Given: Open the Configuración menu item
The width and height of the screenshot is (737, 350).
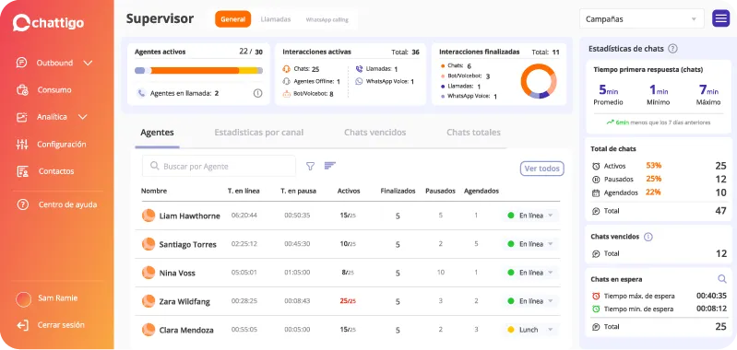Looking at the screenshot, I should coord(62,144).
